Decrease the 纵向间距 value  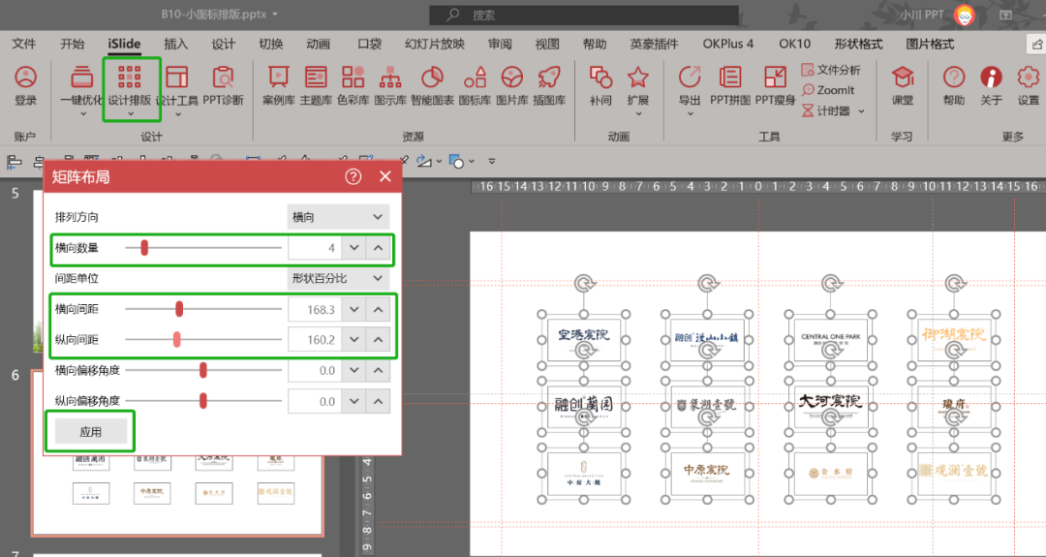click(354, 340)
